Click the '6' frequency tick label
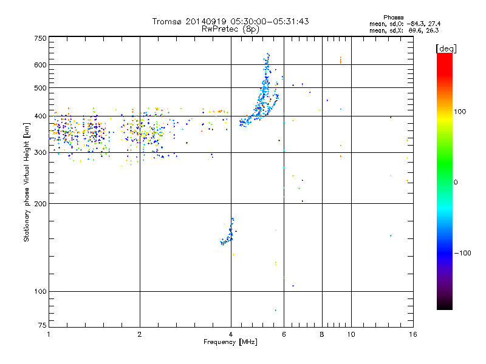486x364 pixels. [x=284, y=334]
